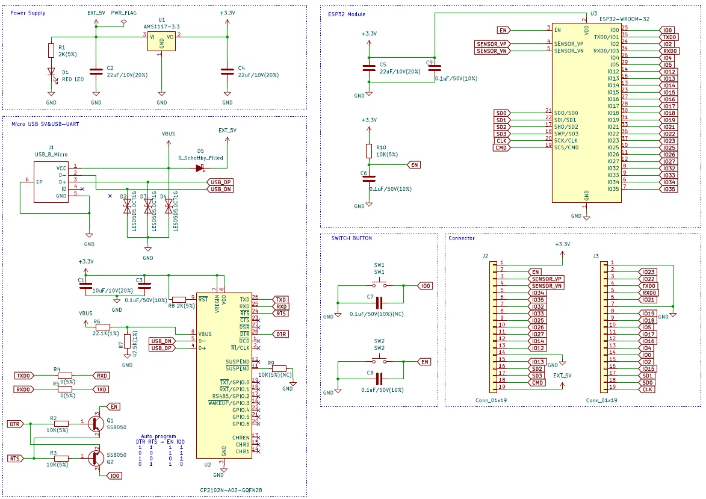
Task: Select resistor R6 22.1K symbol
Action: 103,327
